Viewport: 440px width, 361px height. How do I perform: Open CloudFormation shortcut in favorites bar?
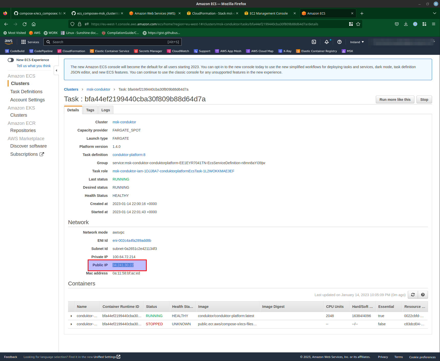(x=71, y=51)
